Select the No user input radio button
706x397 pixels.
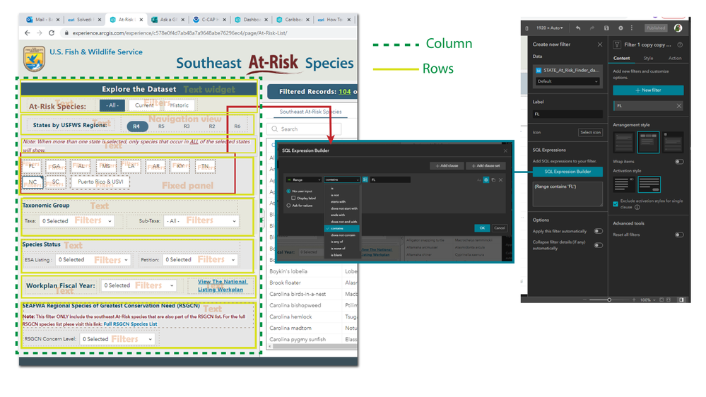coord(288,191)
